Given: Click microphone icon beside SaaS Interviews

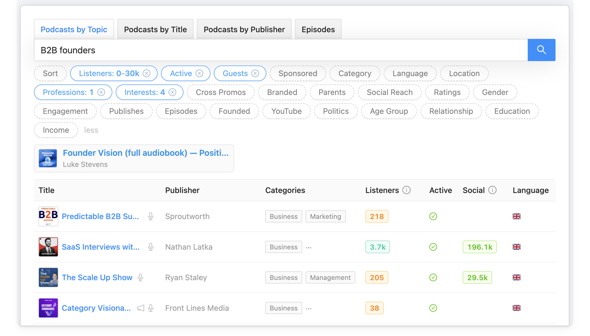Looking at the screenshot, I should click(151, 247).
